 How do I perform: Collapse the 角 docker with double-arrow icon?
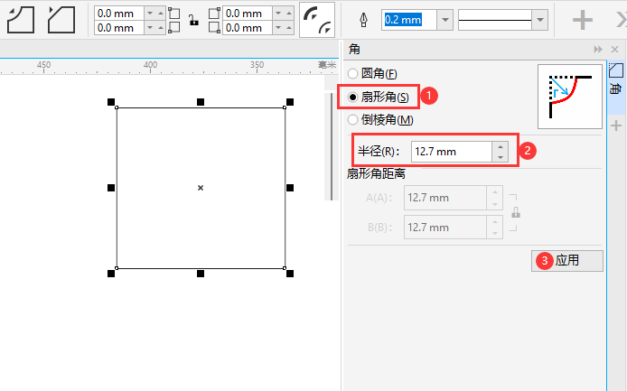click(598, 49)
